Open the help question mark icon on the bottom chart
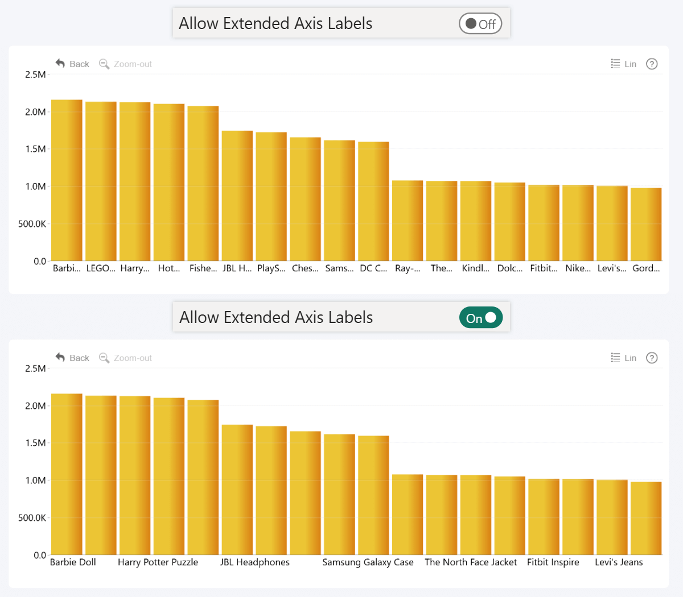Image resolution: width=683 pixels, height=597 pixels. [652, 358]
